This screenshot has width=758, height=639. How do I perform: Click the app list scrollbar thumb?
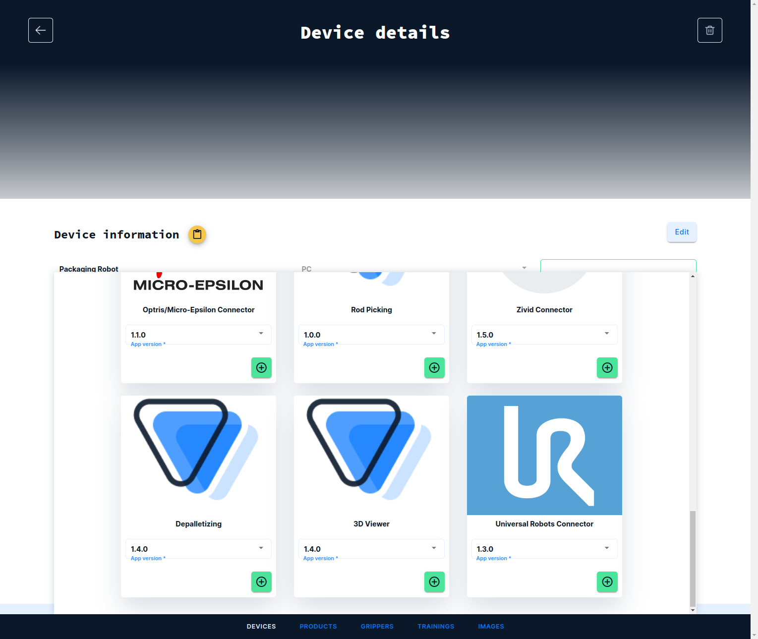click(693, 558)
